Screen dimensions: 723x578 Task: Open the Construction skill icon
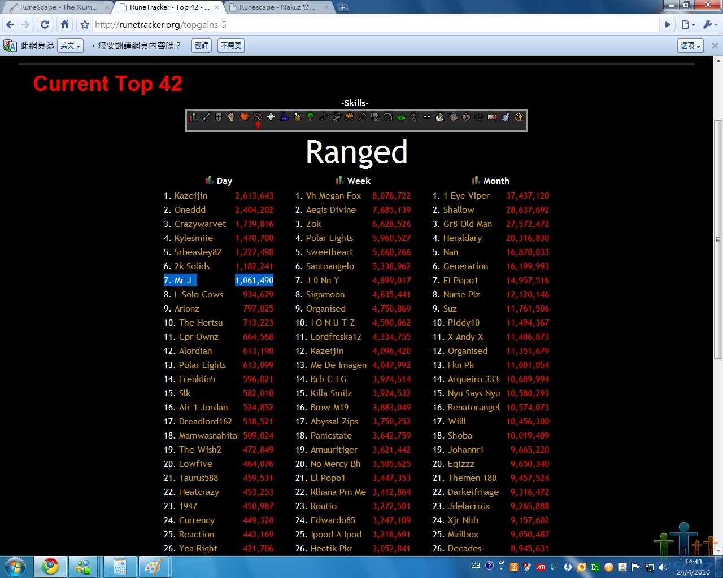coord(492,117)
